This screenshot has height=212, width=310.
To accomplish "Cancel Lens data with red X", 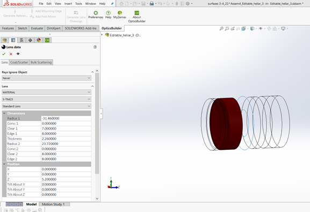I will 11,54.
